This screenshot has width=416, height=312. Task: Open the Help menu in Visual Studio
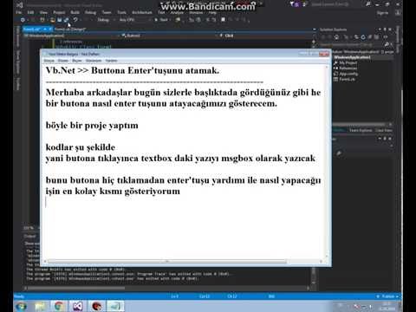[x=212, y=12]
